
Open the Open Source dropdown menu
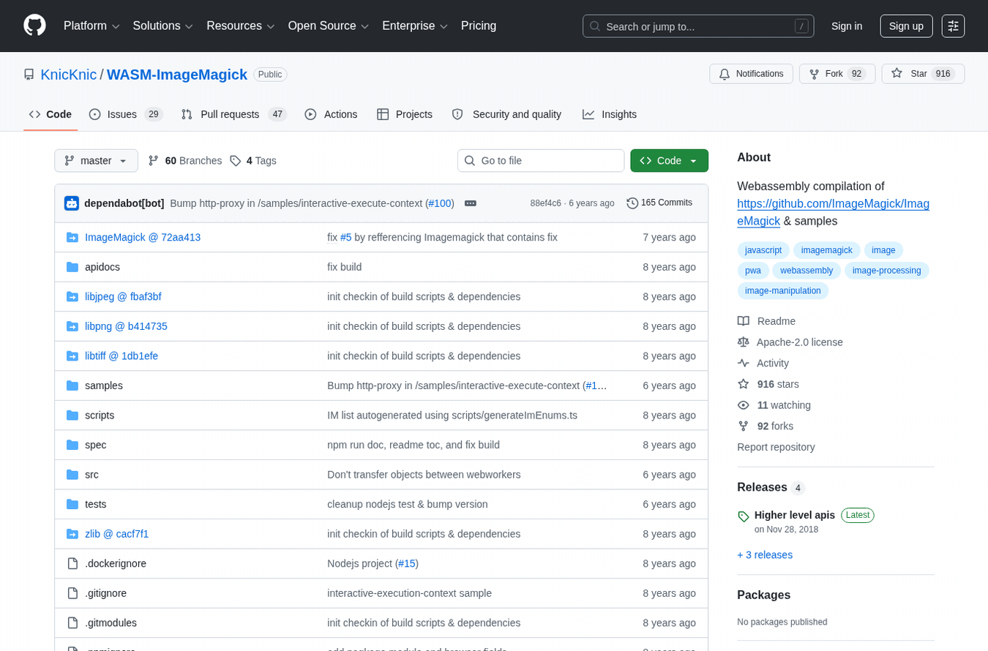coord(328,26)
